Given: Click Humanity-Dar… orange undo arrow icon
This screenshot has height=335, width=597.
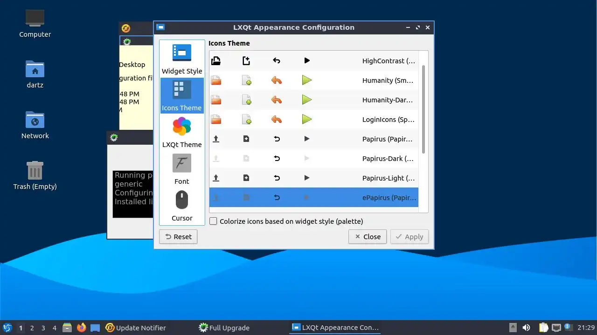Looking at the screenshot, I should 277,100.
